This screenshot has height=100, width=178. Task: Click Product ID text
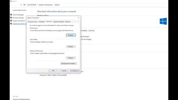(53, 75)
